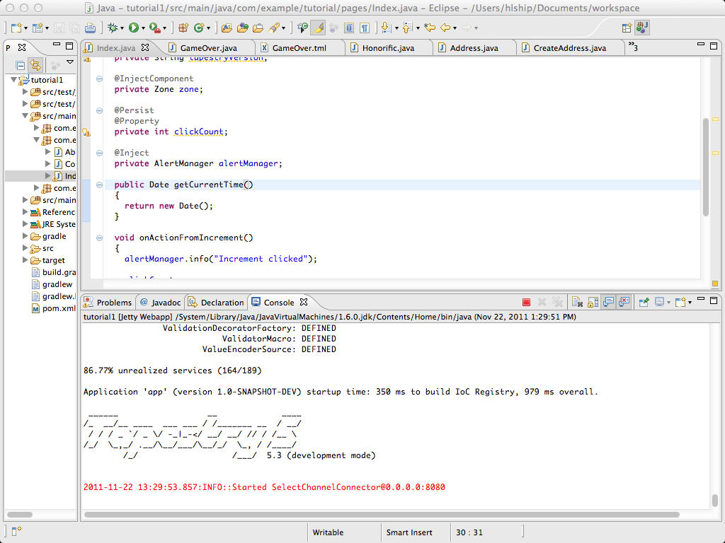
Task: Click the green Run toolbar button
Action: (134, 28)
